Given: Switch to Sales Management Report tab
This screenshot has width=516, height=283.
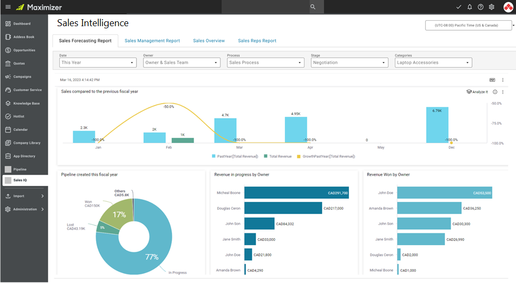Looking at the screenshot, I should pos(152,41).
